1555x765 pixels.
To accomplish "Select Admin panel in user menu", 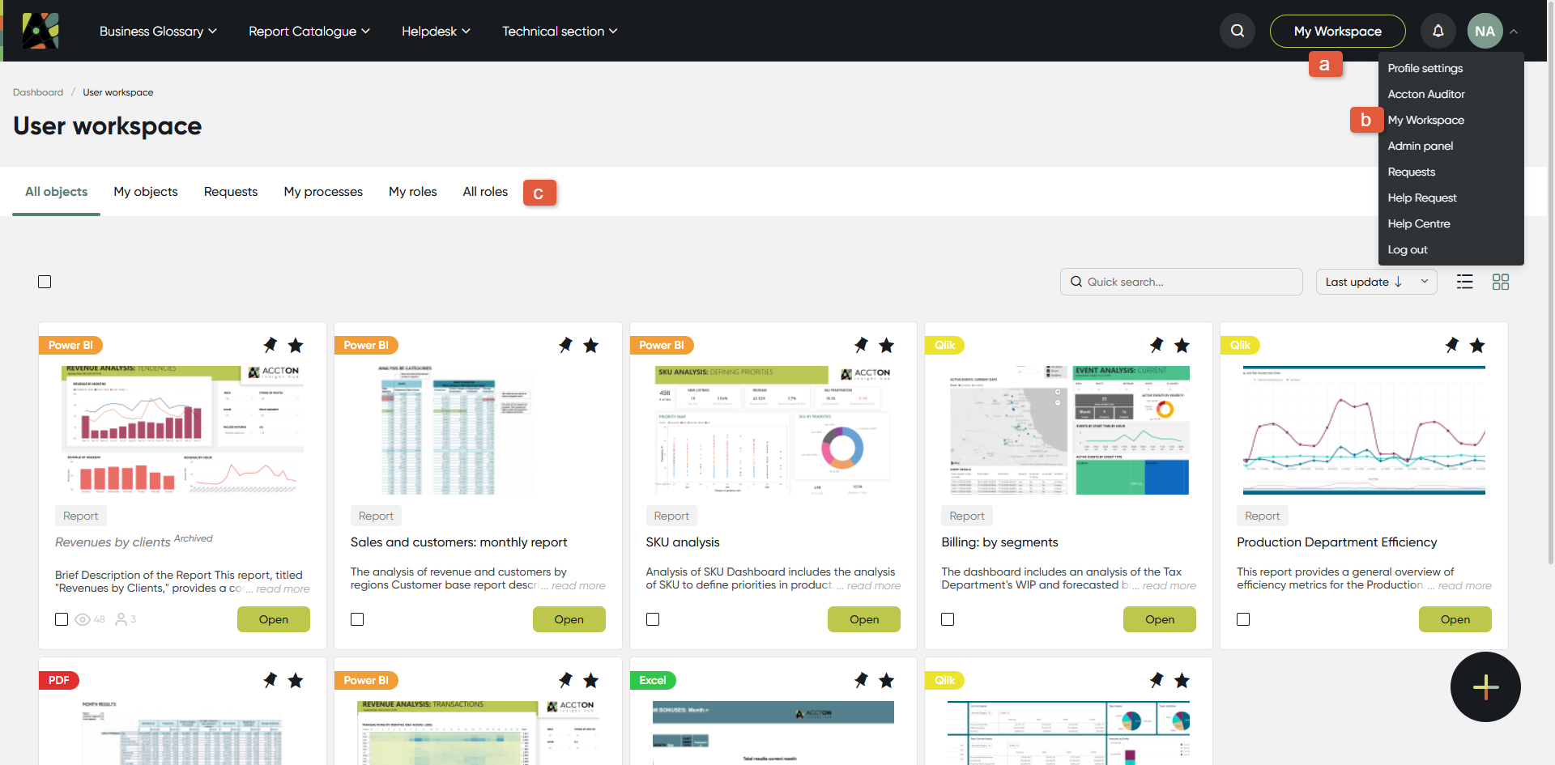I will (x=1421, y=146).
